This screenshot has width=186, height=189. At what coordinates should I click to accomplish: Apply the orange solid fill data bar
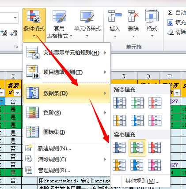pyautogui.click(x=119, y=165)
